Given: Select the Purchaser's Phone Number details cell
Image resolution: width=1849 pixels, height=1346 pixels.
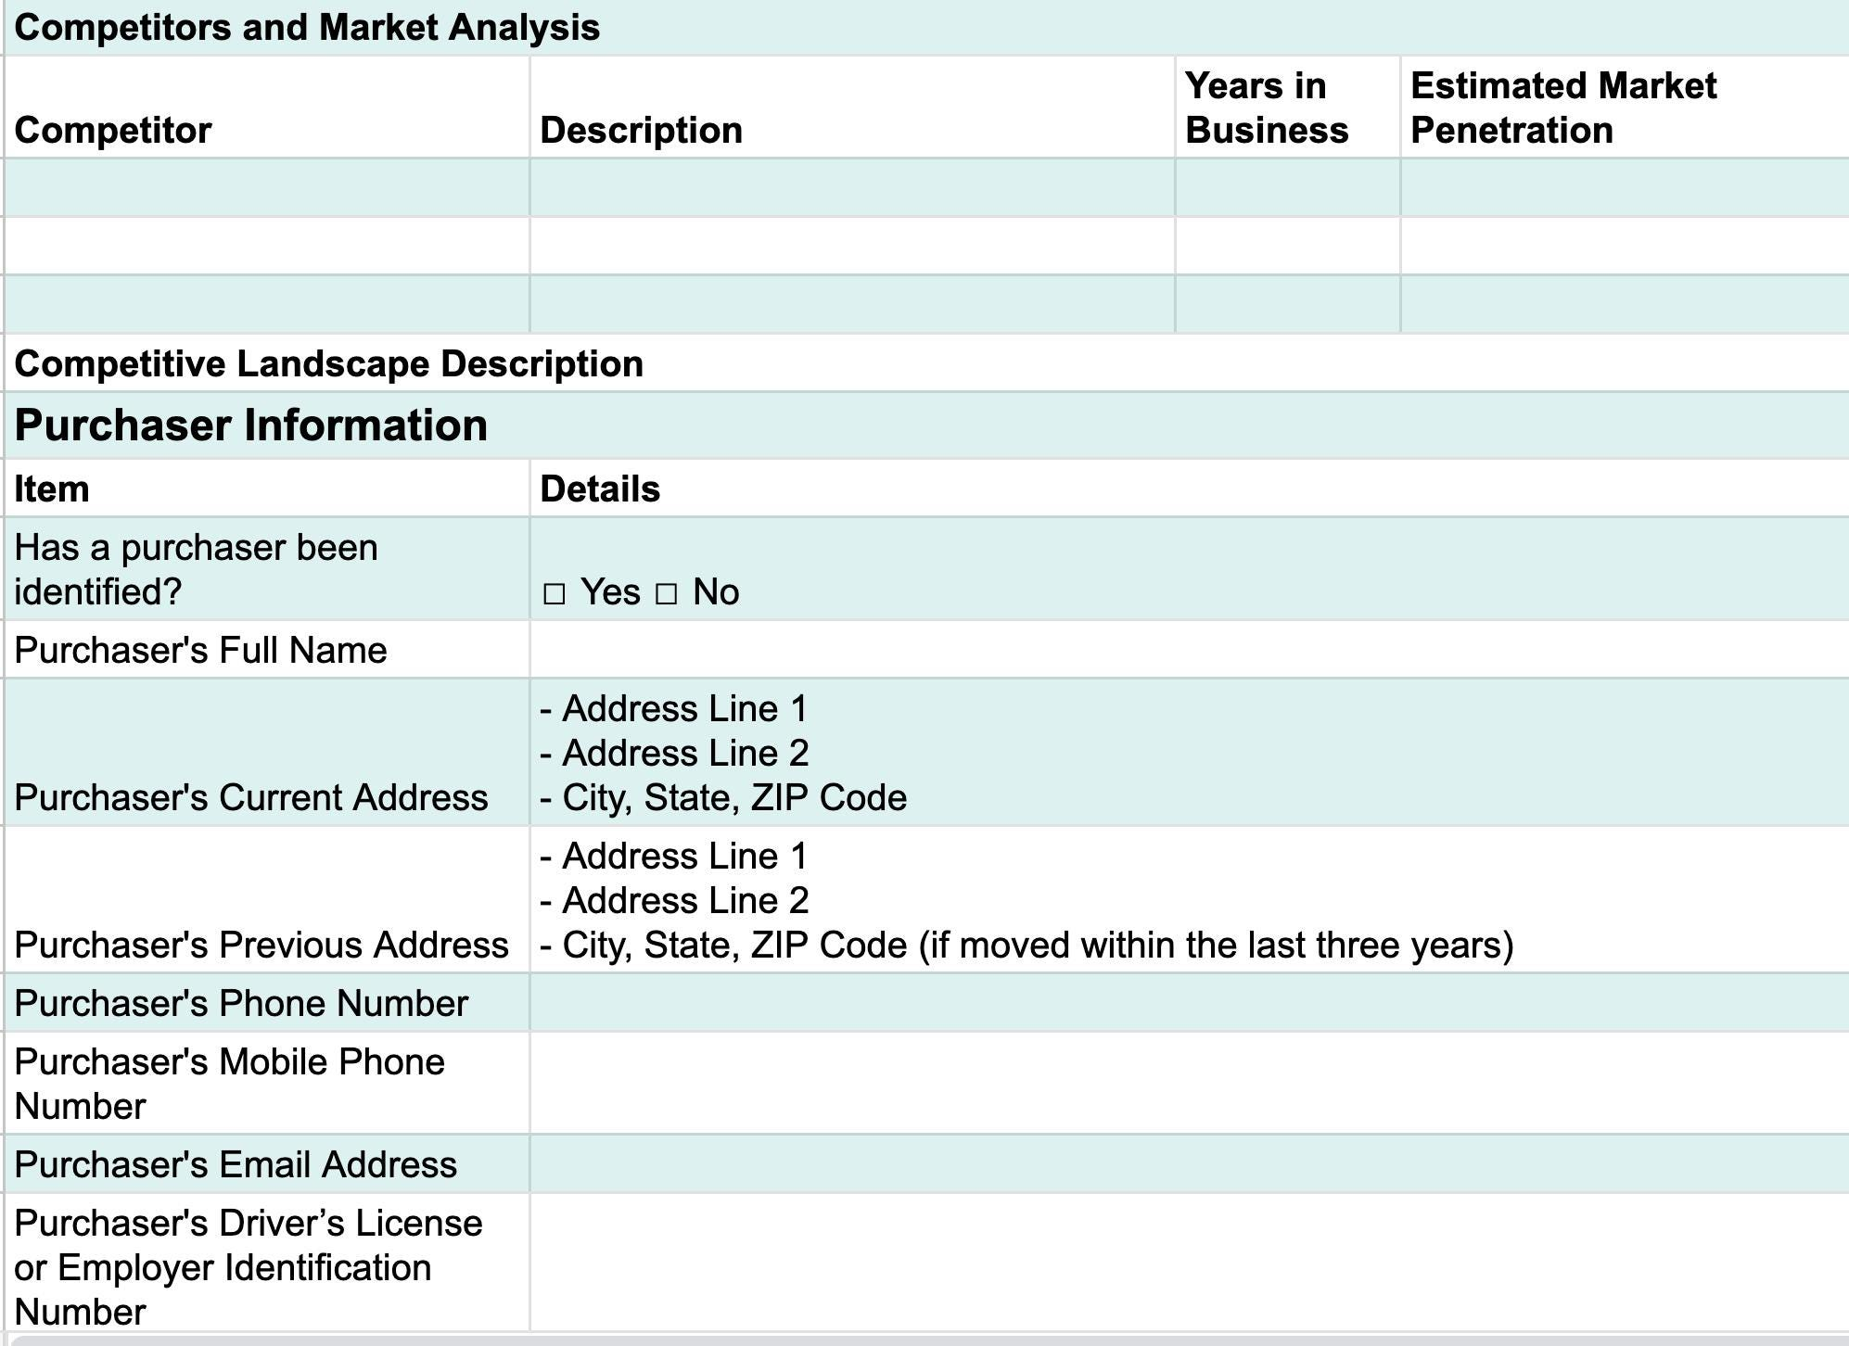Looking at the screenshot, I should [x=1187, y=1003].
